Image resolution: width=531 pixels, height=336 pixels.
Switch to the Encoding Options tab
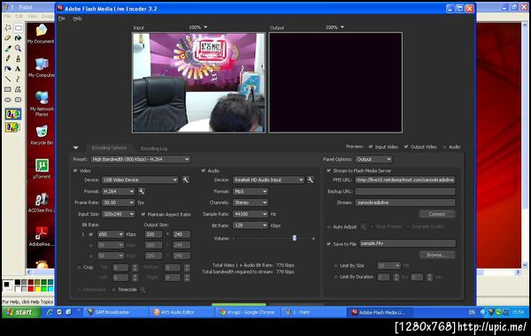pos(109,148)
